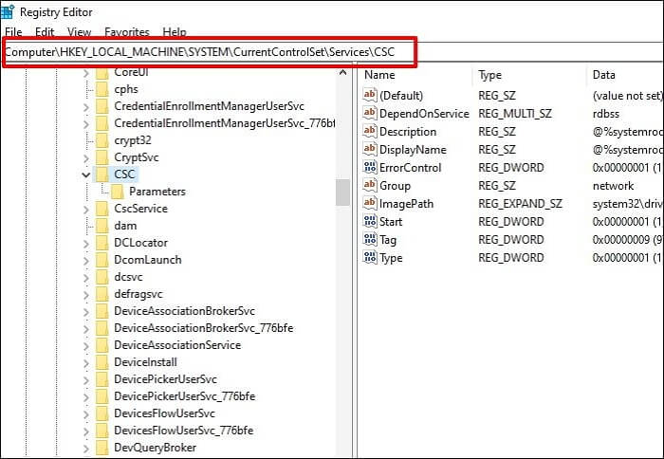Click the 'REG_EXPAND_SZ' type cell
Image resolution: width=664 pixels, height=459 pixels.
click(x=520, y=204)
